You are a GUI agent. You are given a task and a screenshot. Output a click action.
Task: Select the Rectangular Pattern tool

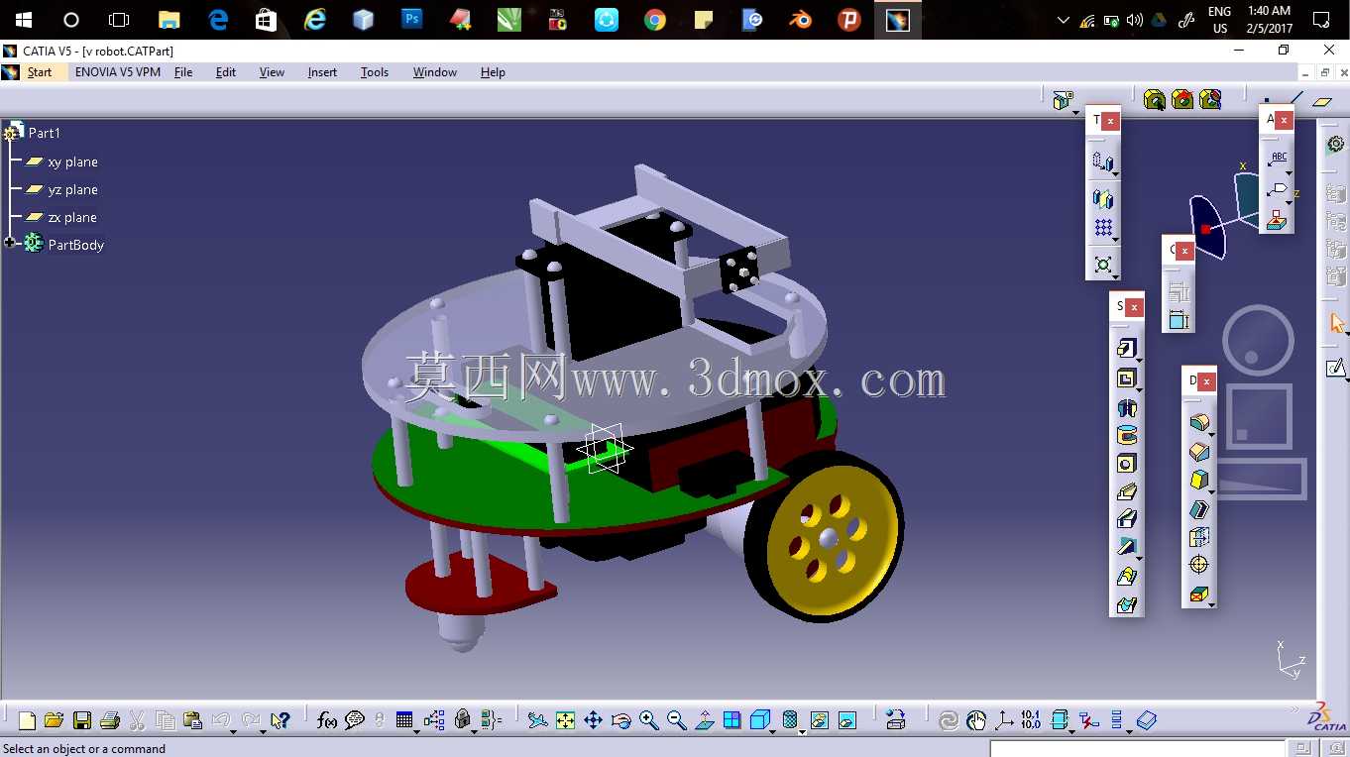tap(1103, 228)
